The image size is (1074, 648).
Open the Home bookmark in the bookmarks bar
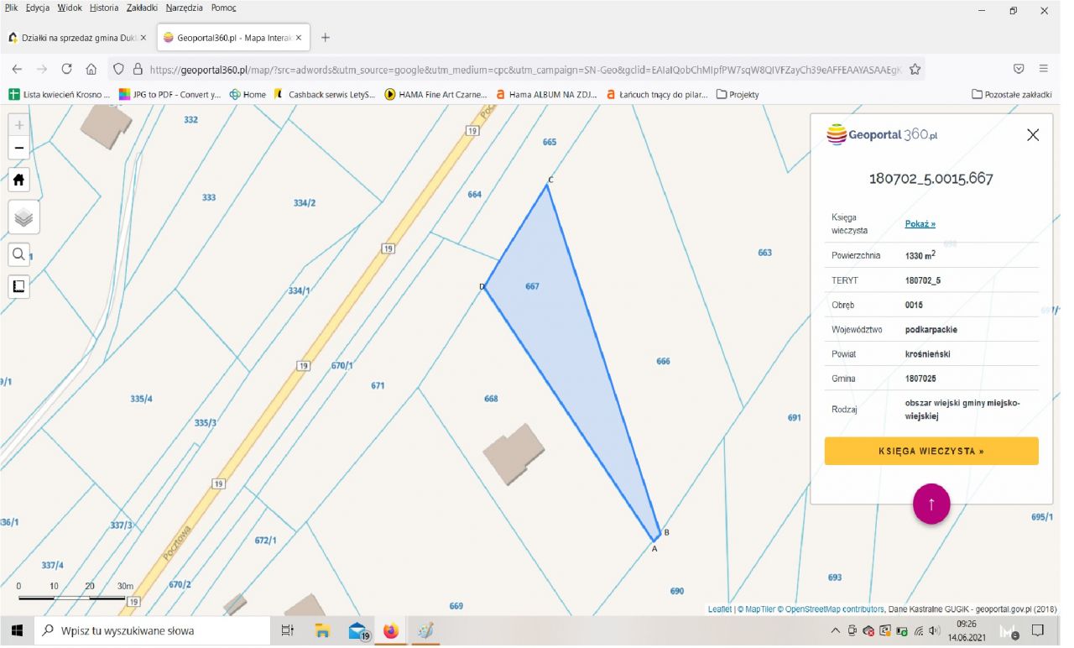248,95
